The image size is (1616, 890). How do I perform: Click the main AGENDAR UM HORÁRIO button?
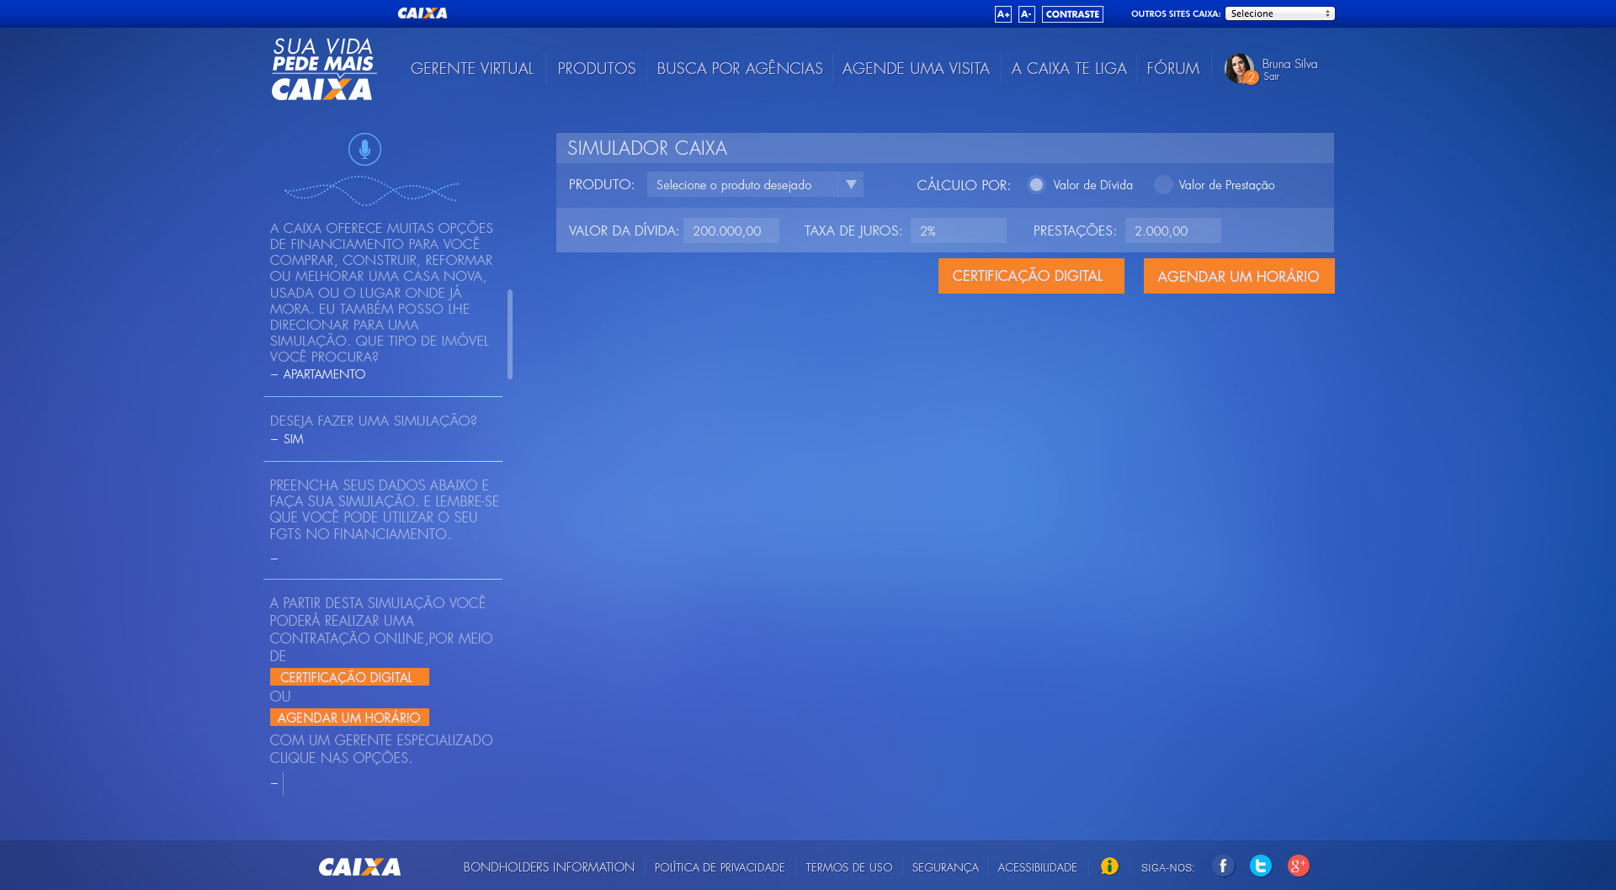pos(1239,276)
